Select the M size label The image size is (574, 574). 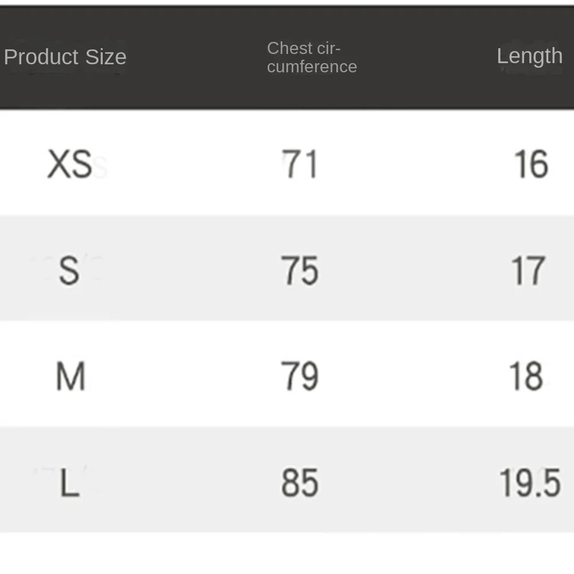[70, 377]
